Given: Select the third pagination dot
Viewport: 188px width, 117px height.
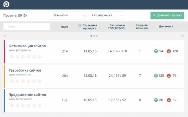Looking at the screenshot, I should pyautogui.click(x=97, y=36).
